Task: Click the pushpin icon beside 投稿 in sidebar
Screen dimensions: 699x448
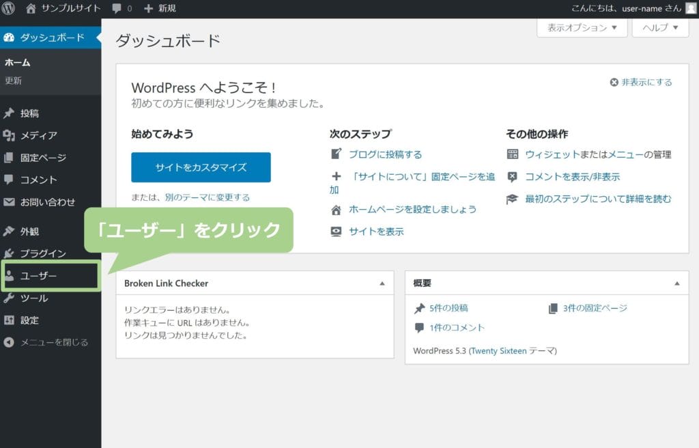Action: pyautogui.click(x=9, y=113)
